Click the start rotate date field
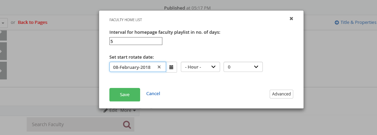 click(137, 67)
